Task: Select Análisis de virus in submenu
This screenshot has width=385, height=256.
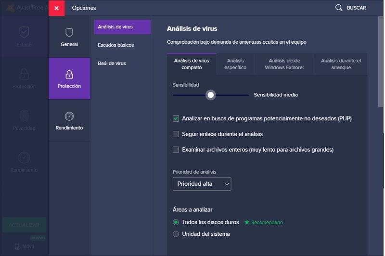Action: 122,27
